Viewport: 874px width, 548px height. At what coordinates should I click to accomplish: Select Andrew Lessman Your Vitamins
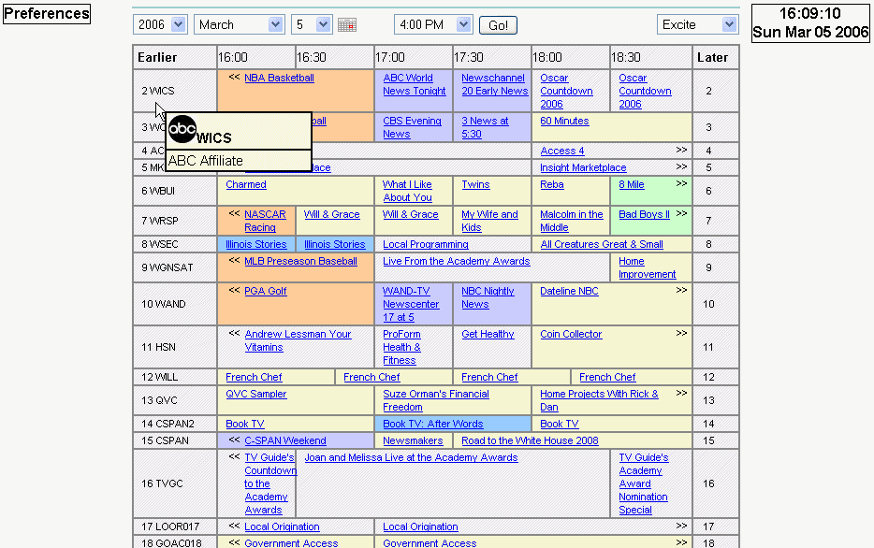click(298, 340)
